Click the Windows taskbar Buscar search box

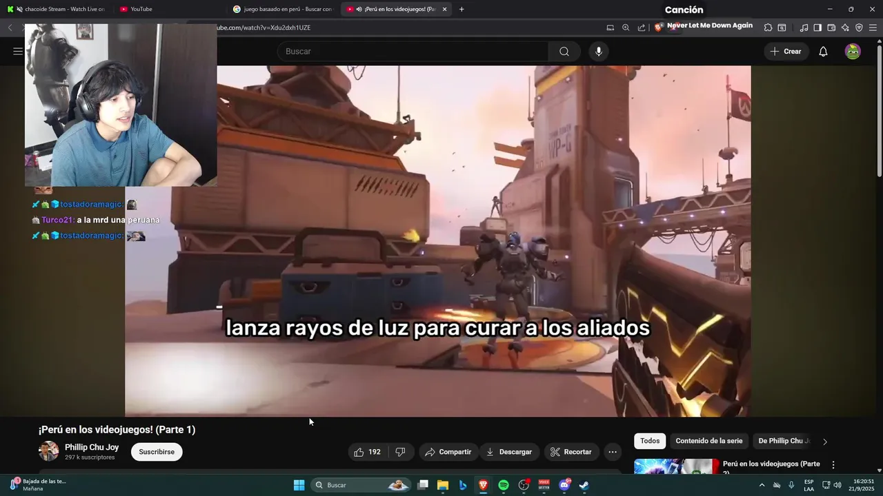pyautogui.click(x=361, y=485)
